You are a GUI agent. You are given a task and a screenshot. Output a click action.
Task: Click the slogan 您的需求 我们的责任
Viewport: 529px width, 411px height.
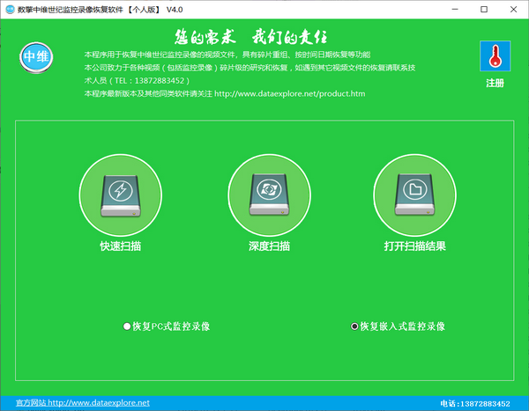[x=264, y=38]
